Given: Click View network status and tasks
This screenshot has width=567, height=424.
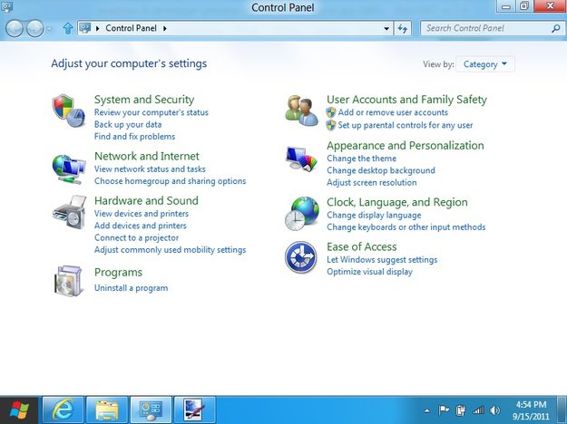Looking at the screenshot, I should click(150, 169).
